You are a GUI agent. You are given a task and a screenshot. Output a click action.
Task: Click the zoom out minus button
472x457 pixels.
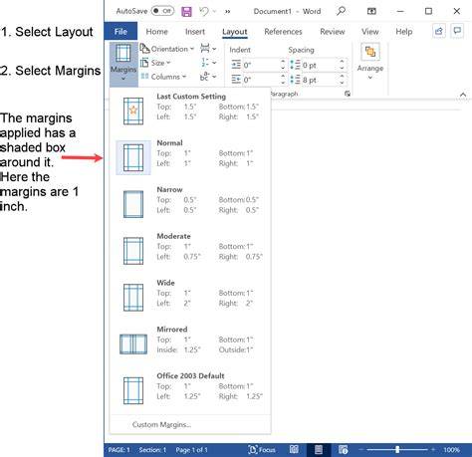[361, 450]
